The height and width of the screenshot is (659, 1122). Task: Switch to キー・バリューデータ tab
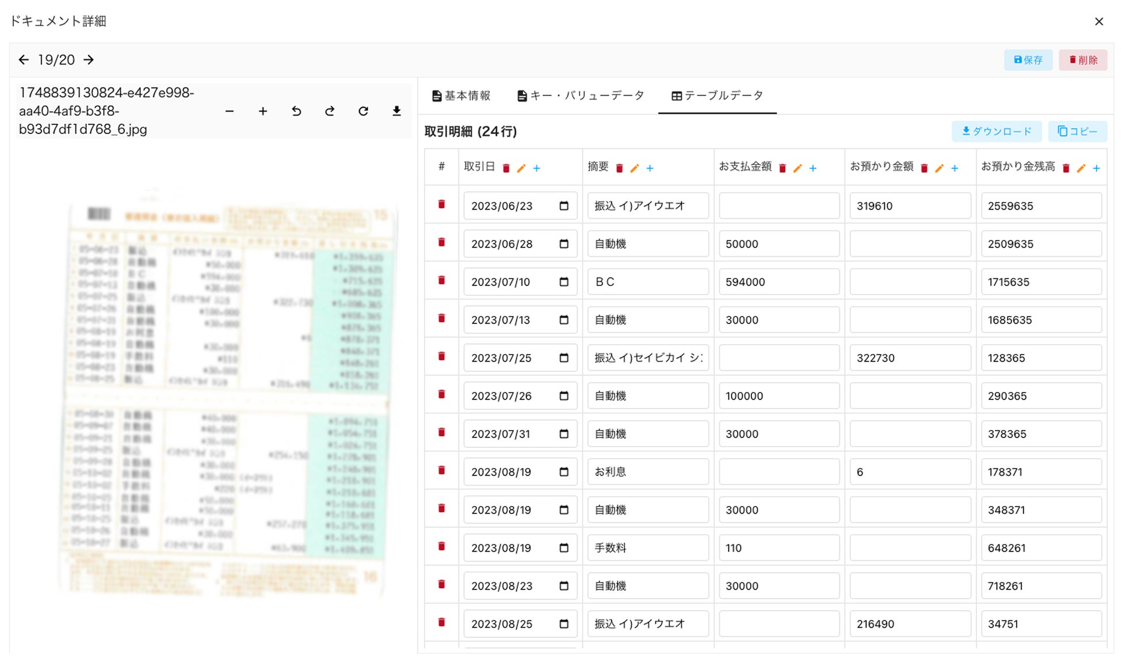coord(581,96)
